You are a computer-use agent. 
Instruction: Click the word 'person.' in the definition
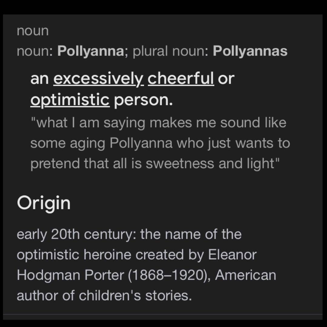pos(143,100)
